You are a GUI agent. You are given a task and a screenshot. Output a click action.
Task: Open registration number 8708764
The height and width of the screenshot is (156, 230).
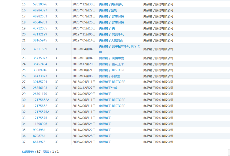[39, 136]
